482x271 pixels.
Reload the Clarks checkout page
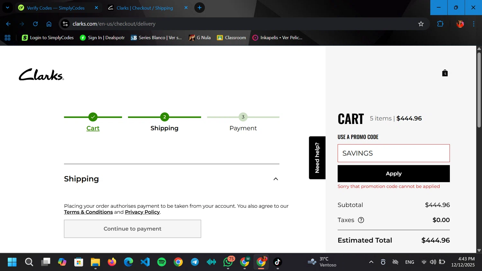(35, 24)
